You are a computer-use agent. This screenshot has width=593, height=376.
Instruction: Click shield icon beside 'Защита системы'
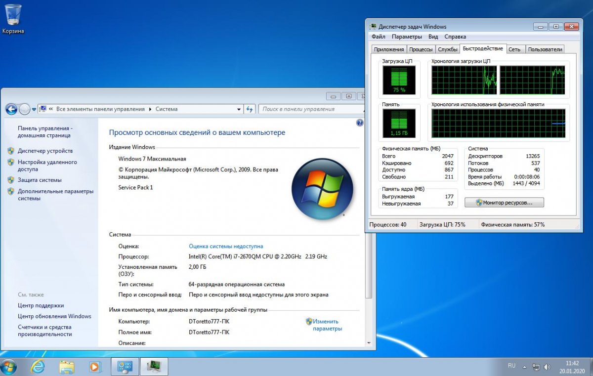(11, 180)
